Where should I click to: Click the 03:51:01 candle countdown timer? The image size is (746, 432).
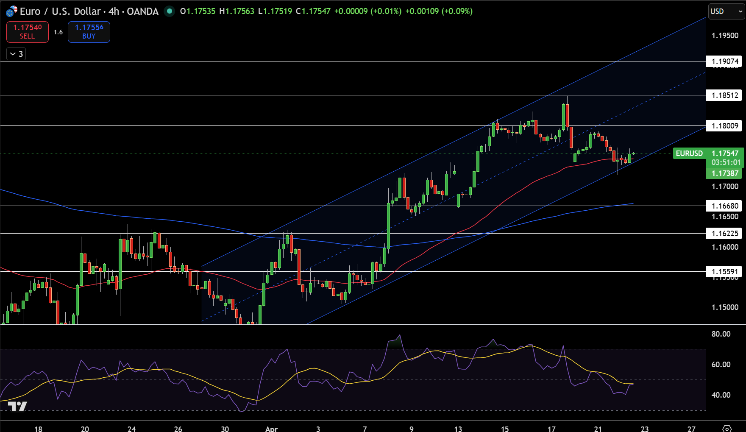pyautogui.click(x=726, y=162)
